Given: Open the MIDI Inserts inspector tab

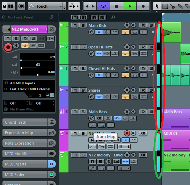Looking at the screenshot, I should click(x=29, y=164).
